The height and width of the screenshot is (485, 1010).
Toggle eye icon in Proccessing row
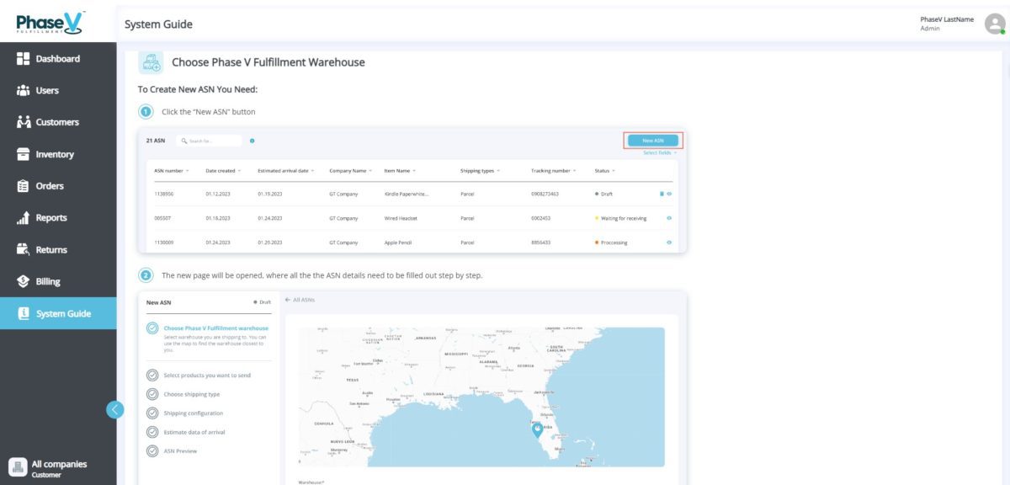click(x=669, y=242)
